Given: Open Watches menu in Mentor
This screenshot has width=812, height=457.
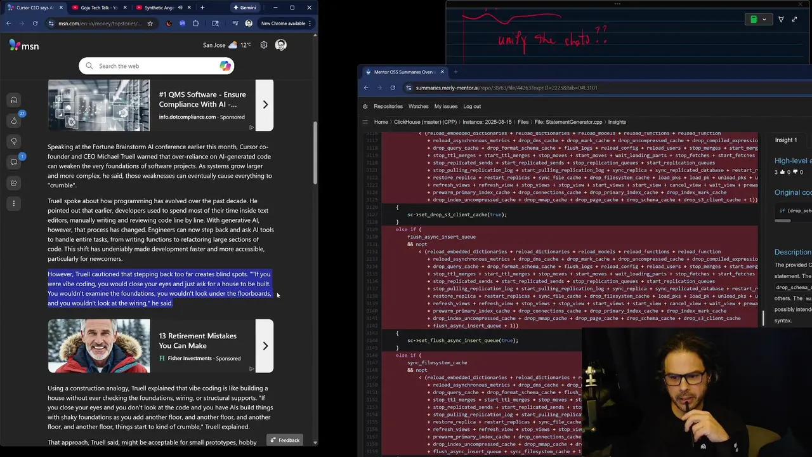Looking at the screenshot, I should click(x=418, y=107).
